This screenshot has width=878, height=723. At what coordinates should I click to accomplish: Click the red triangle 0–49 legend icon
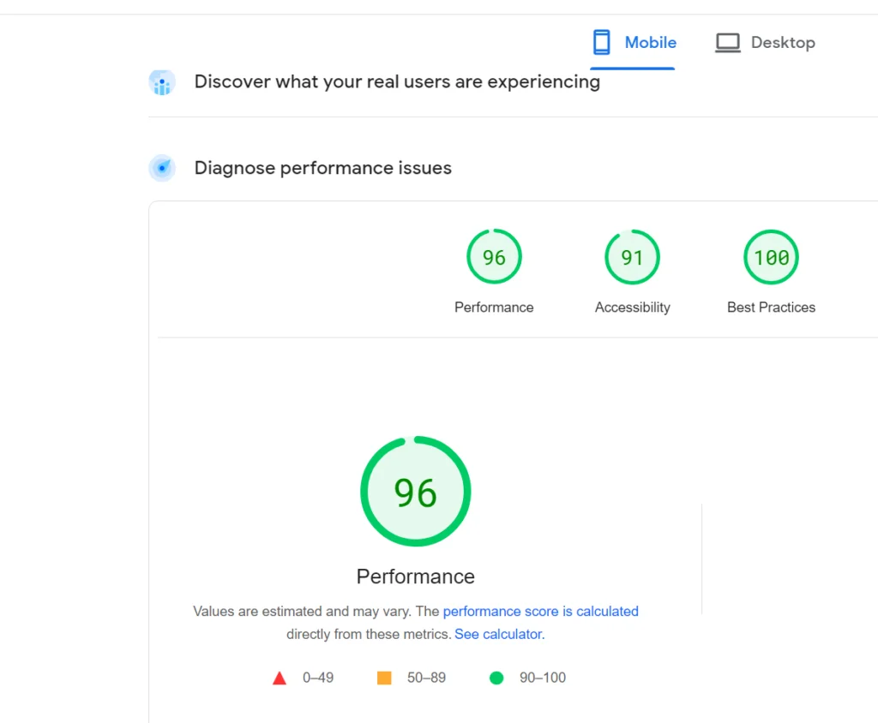tap(280, 678)
